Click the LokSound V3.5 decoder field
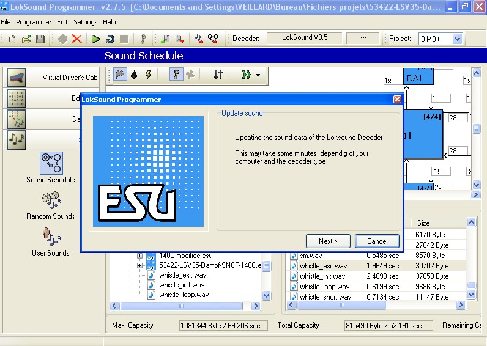 pyautogui.click(x=305, y=38)
